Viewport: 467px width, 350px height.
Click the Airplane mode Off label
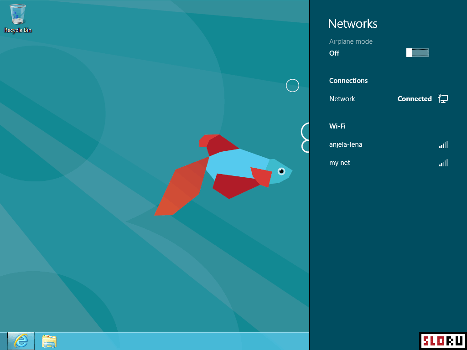(x=334, y=53)
